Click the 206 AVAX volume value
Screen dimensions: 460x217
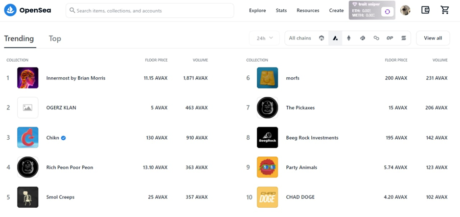pos(436,108)
